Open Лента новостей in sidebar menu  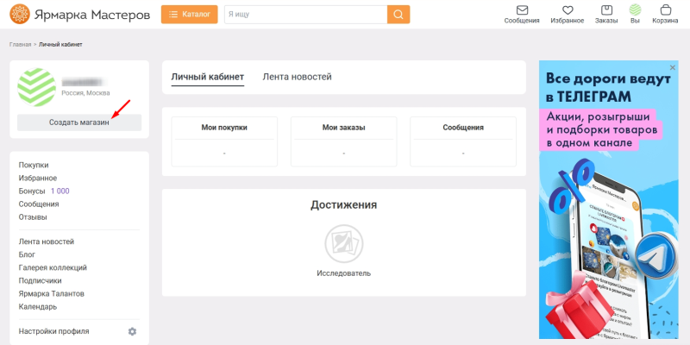click(47, 241)
